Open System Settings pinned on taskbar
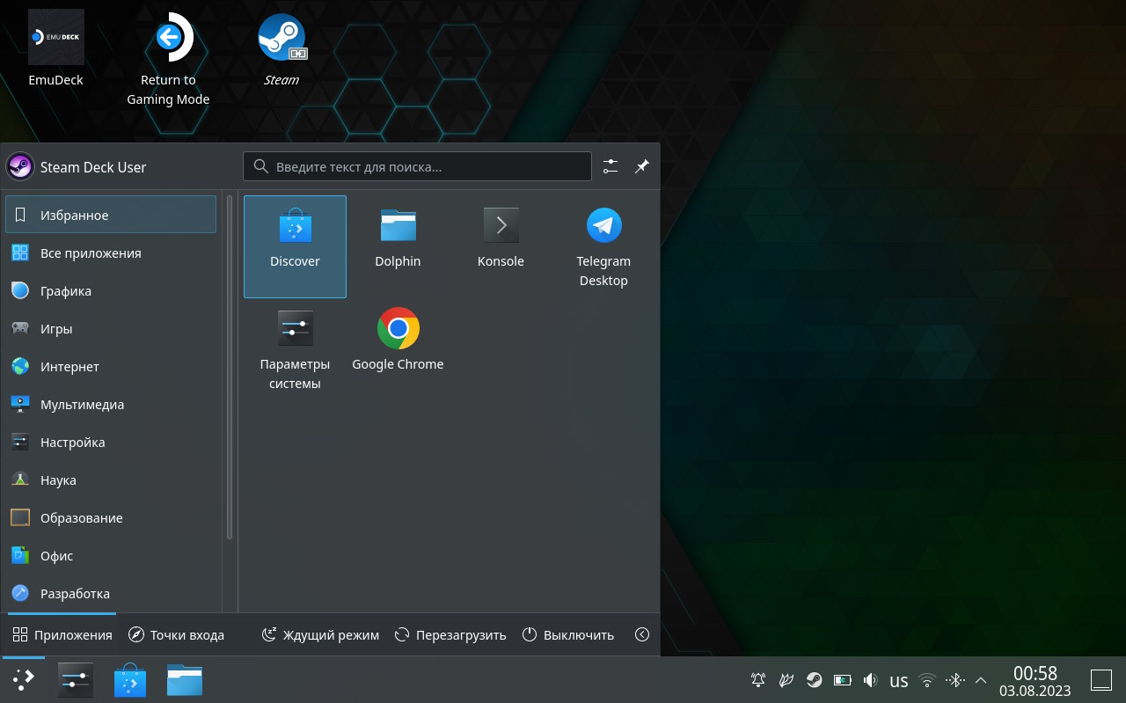This screenshot has width=1126, height=703. [76, 680]
